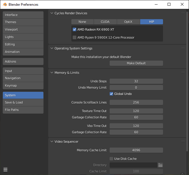Click the Make Default button
The image size is (189, 175).
tap(136, 63)
